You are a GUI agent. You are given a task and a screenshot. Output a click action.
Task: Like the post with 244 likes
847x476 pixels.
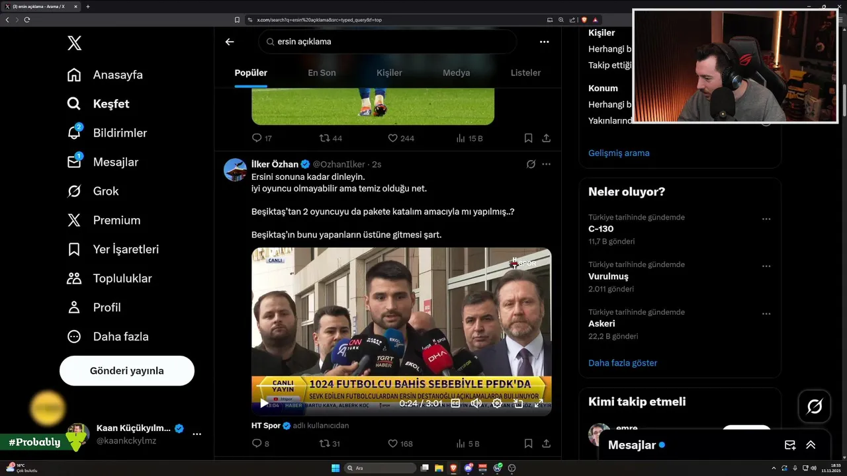400,138
